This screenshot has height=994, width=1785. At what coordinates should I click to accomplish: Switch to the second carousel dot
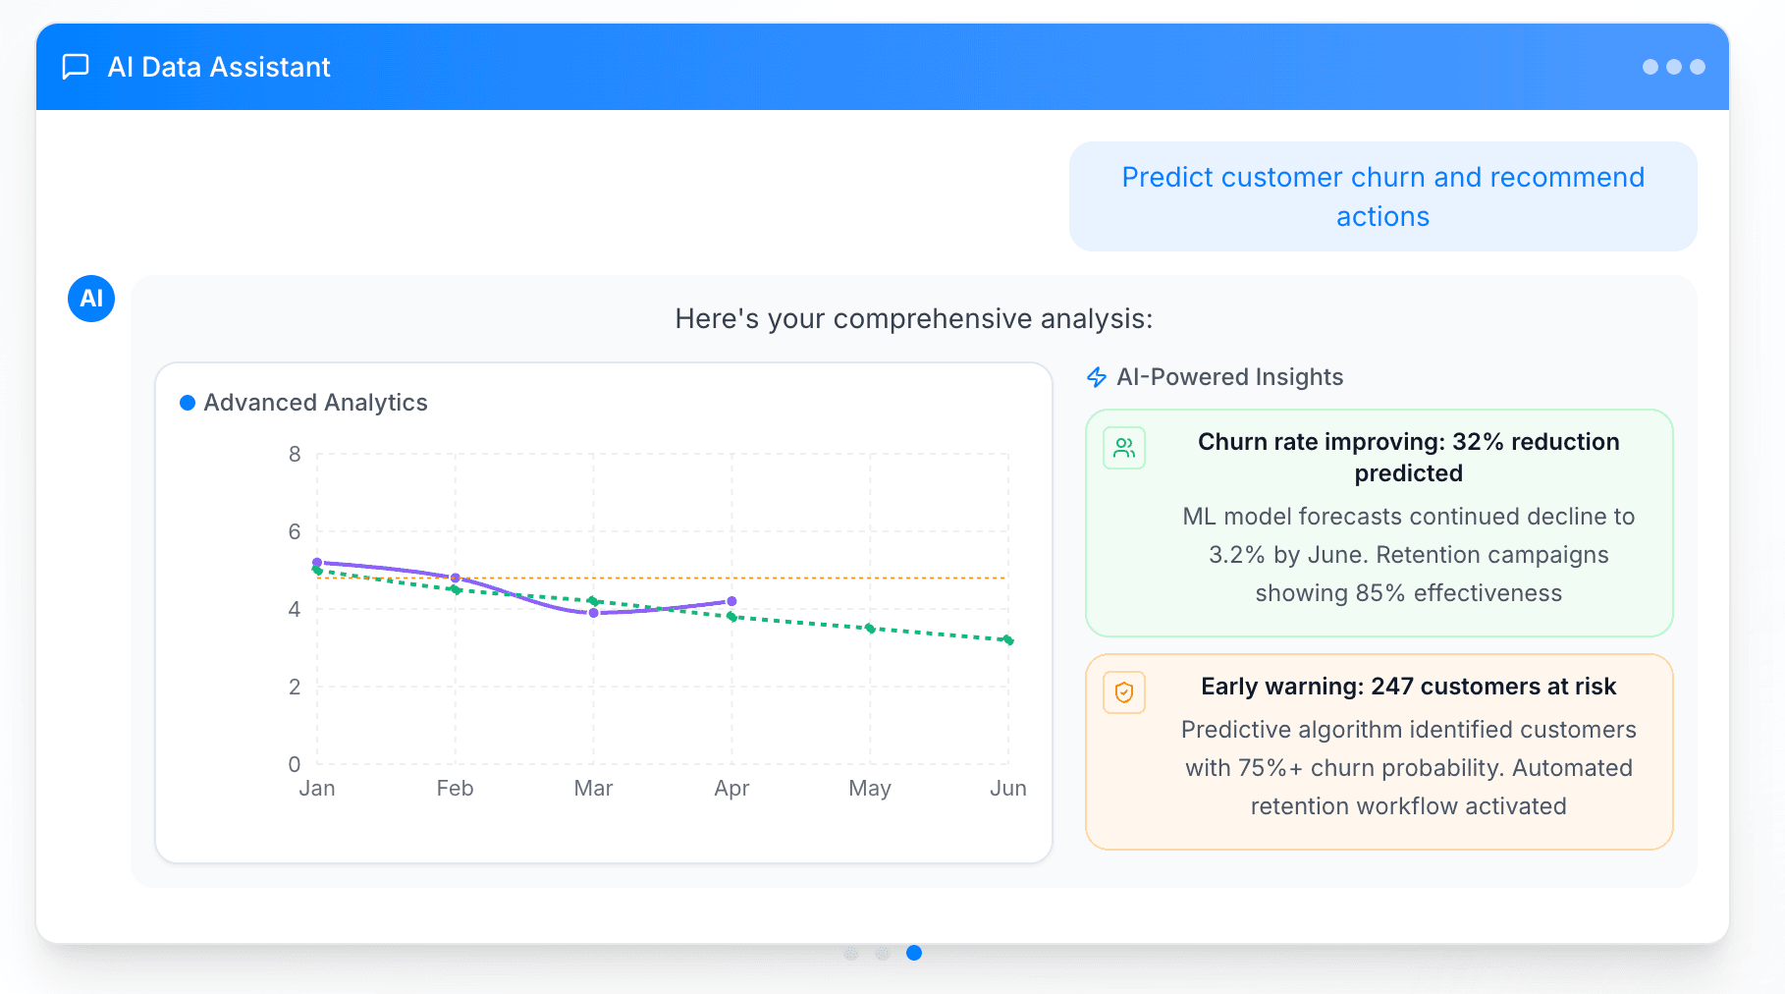pos(883,953)
